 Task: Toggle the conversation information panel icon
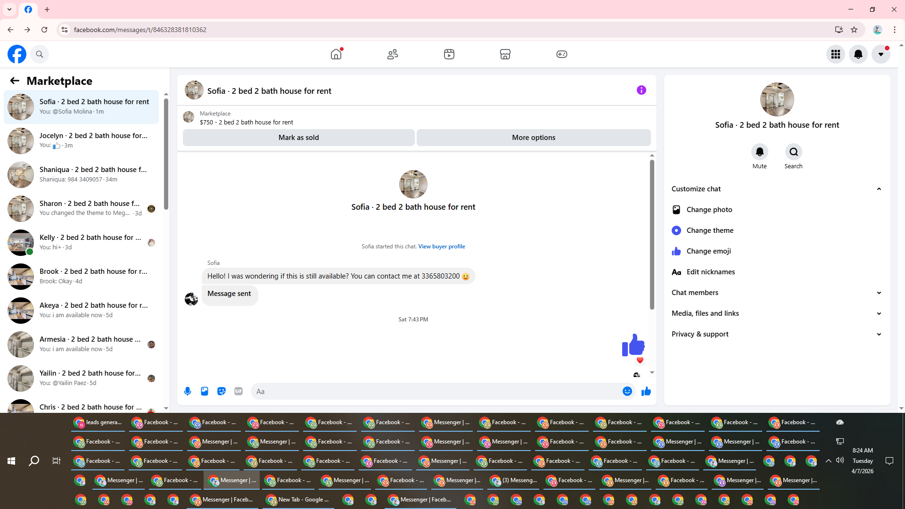point(641,90)
